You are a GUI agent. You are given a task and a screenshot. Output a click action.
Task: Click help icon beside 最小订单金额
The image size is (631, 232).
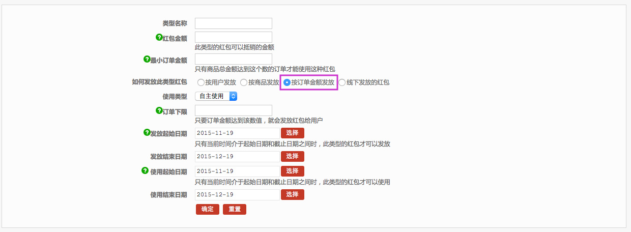[147, 60]
